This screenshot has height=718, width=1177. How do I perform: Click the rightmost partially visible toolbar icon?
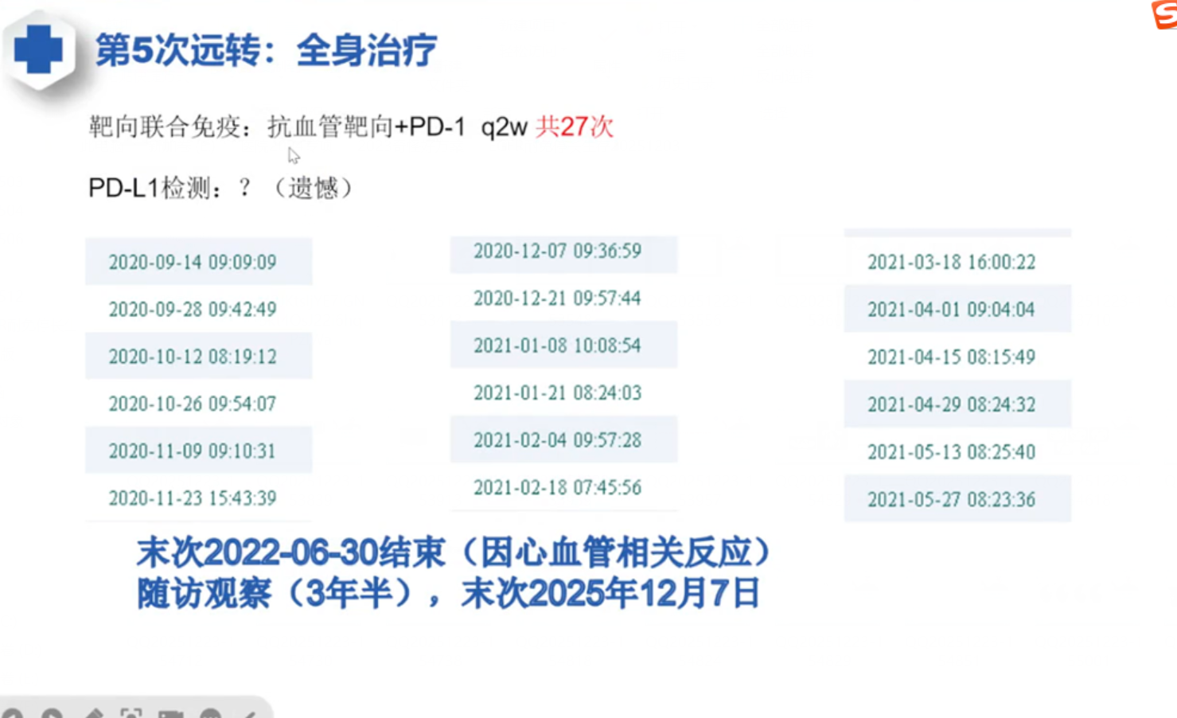pyautogui.click(x=249, y=713)
